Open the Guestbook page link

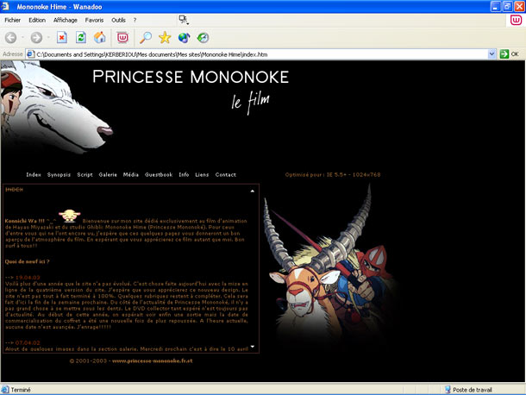pos(159,174)
